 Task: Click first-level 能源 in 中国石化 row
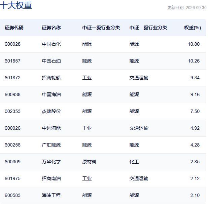[87, 44]
